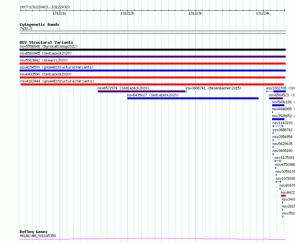
Task: Click the nsv1143193 variant label
Action: [x=283, y=123]
